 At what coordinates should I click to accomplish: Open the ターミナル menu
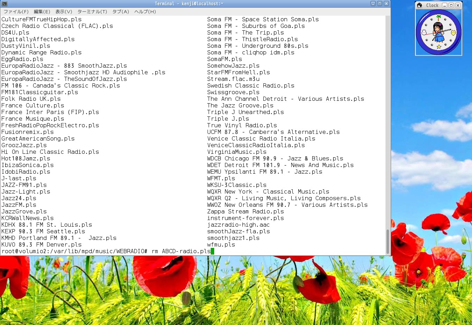pyautogui.click(x=93, y=12)
